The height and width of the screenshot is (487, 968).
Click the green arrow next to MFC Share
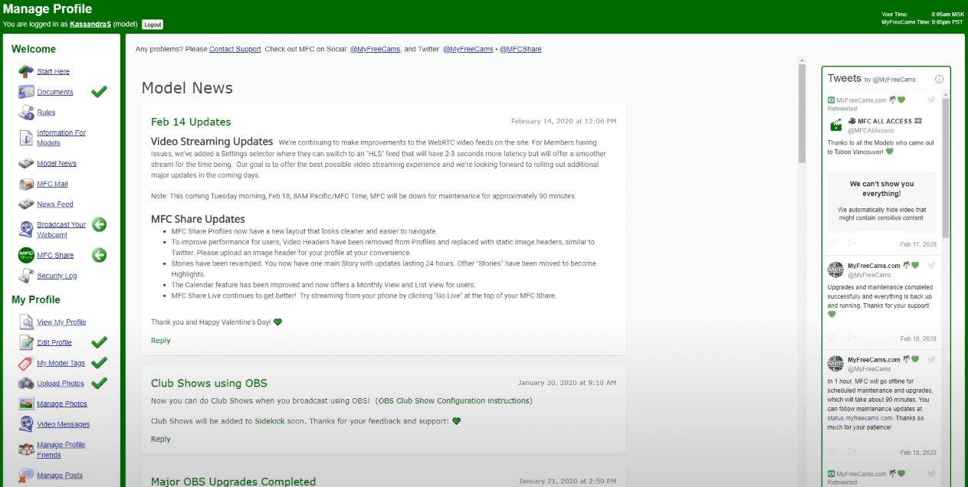pos(99,255)
